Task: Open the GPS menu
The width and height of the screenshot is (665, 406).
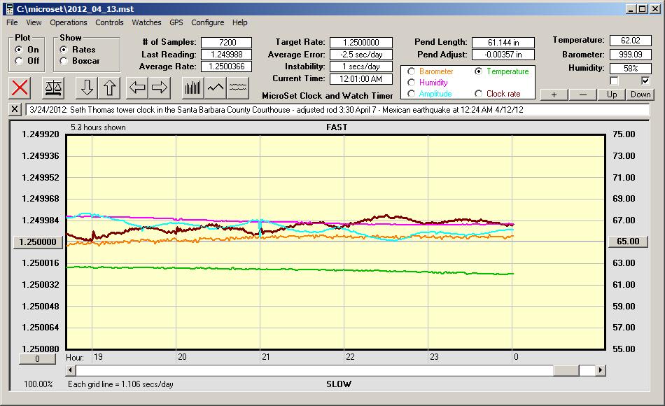Action: point(176,22)
